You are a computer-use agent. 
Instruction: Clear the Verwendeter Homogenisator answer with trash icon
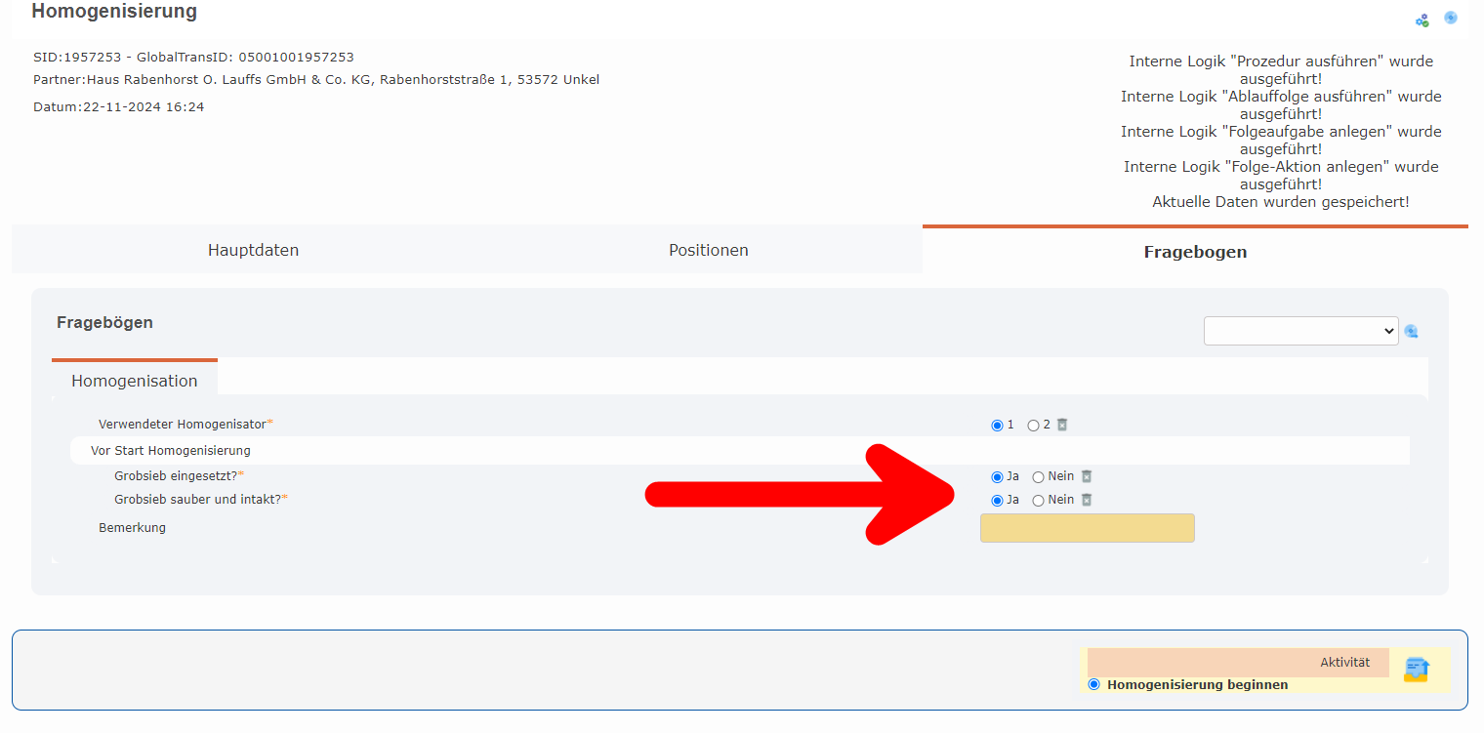click(1062, 425)
